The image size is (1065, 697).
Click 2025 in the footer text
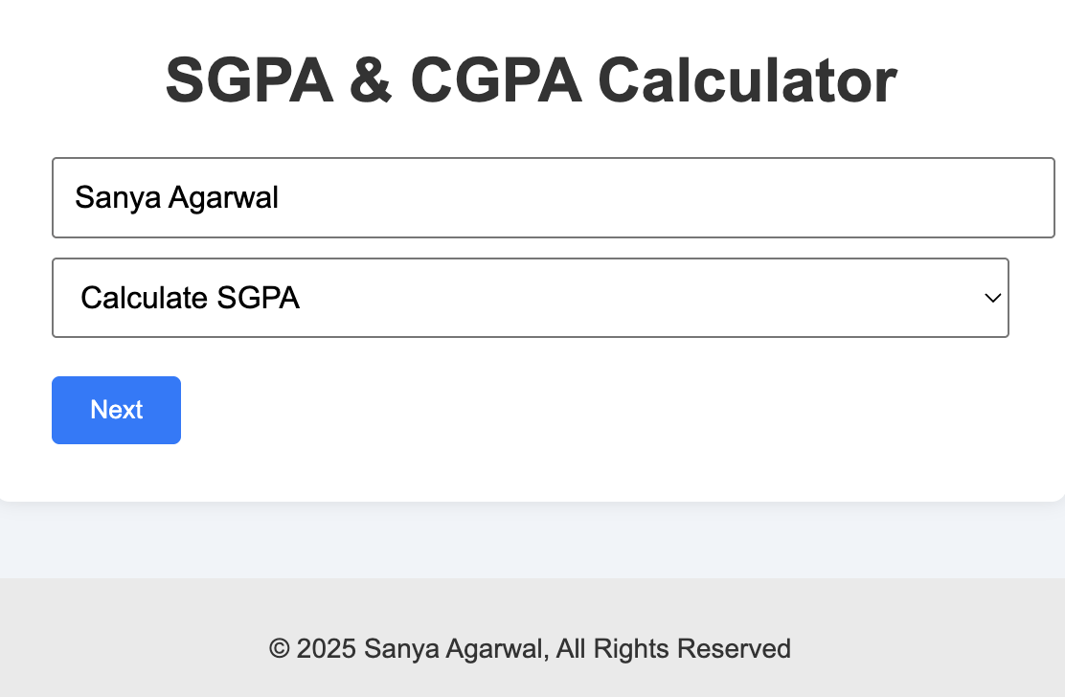point(326,648)
